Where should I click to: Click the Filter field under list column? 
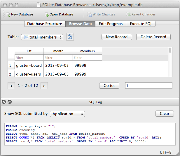pyautogui.click(x=29, y=57)
